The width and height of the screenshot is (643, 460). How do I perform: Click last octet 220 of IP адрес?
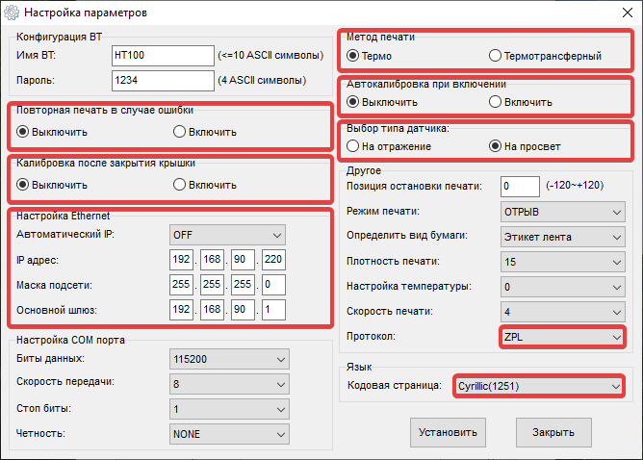click(273, 260)
